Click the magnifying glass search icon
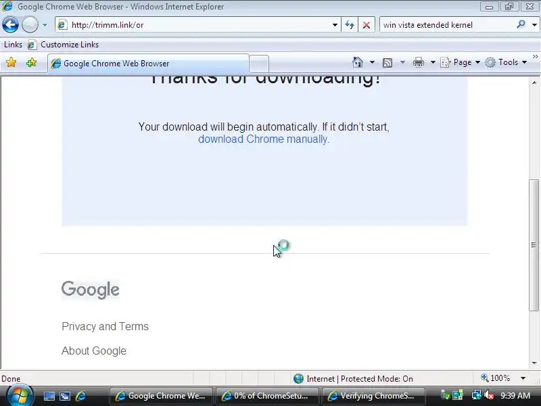This screenshot has height=406, width=541. point(521,24)
